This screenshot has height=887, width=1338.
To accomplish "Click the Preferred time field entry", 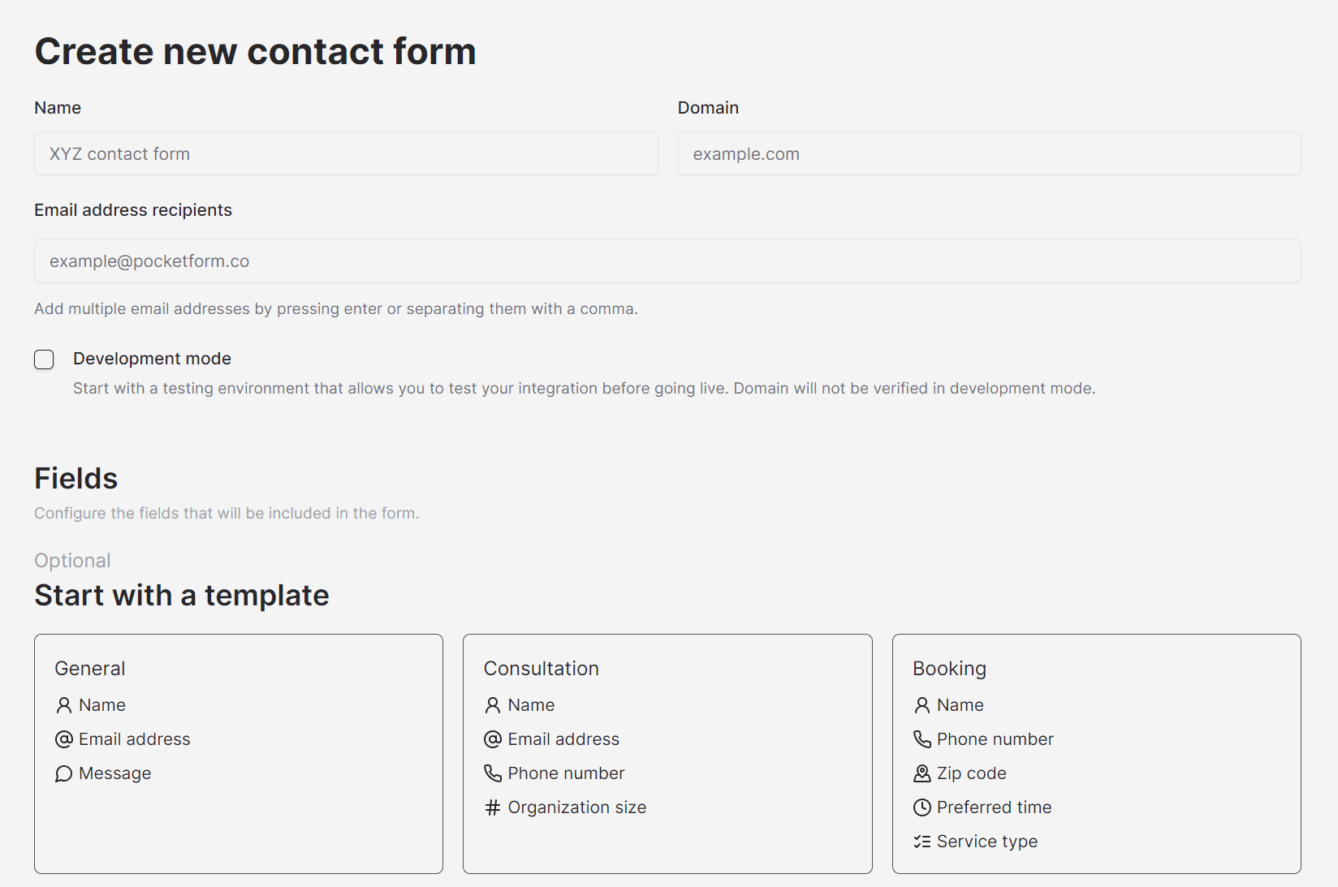I will tap(982, 807).
